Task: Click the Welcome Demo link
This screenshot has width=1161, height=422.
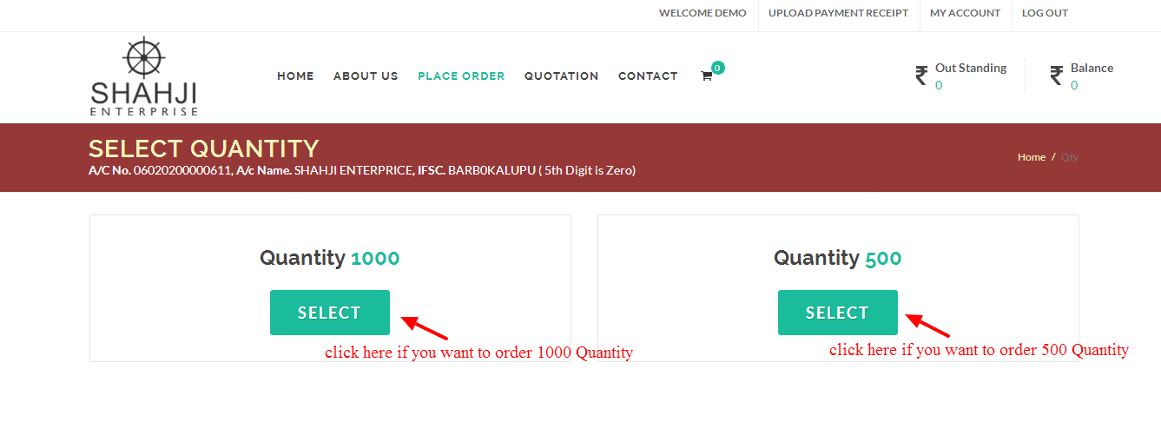Action: pos(703,13)
